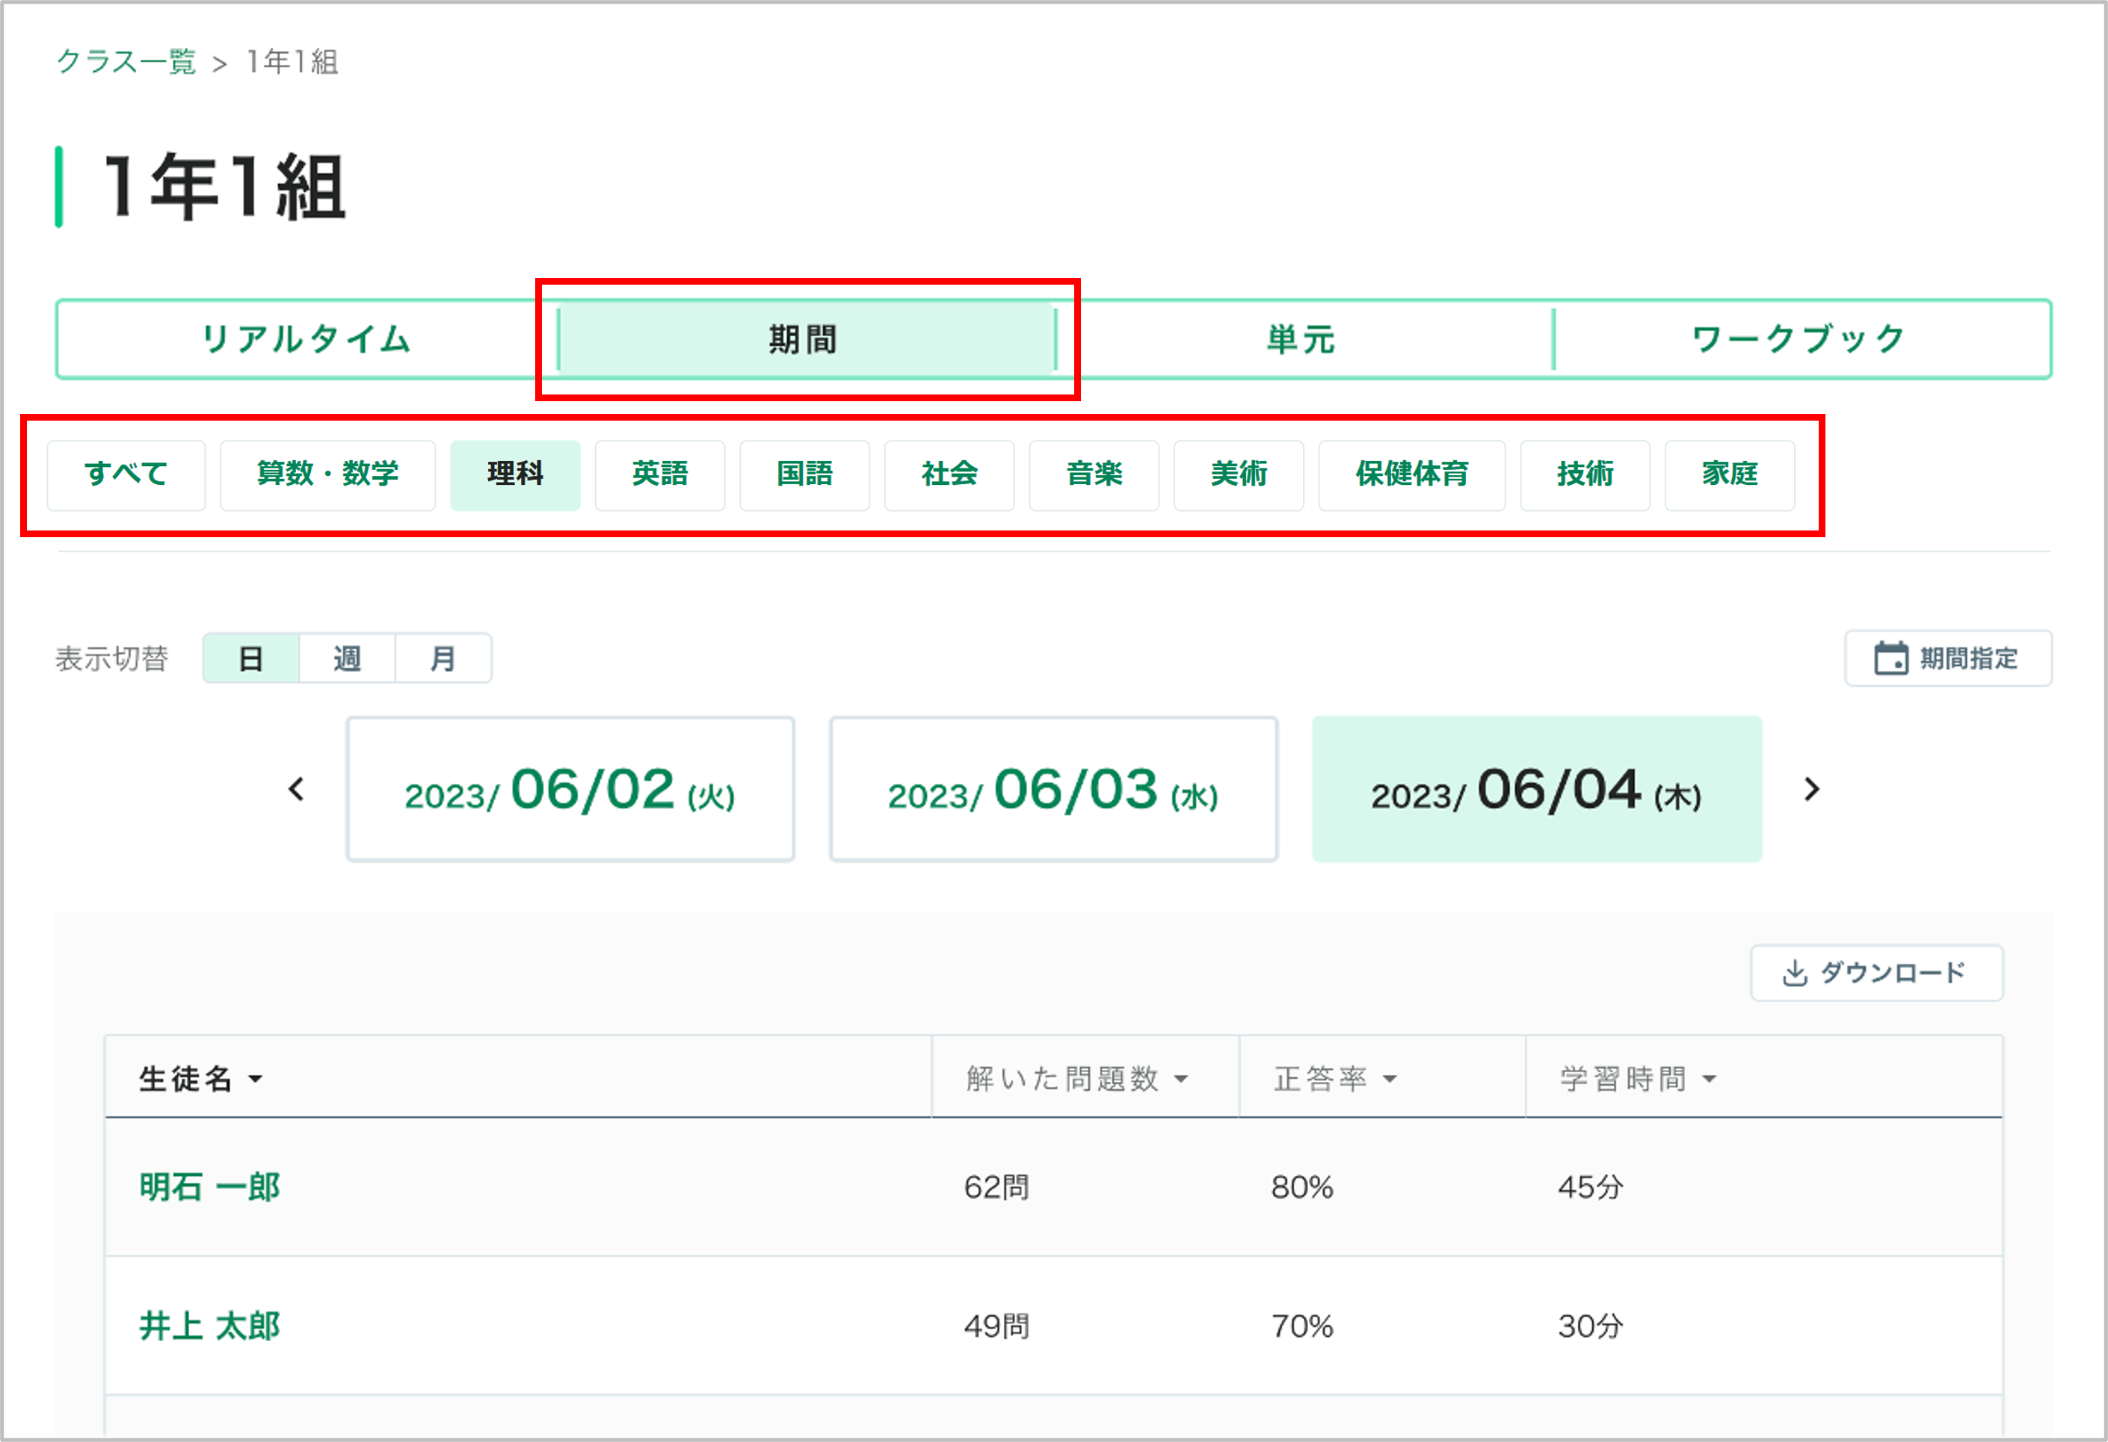Click 49問 cell for 井上 太郎

pyautogui.click(x=996, y=1327)
